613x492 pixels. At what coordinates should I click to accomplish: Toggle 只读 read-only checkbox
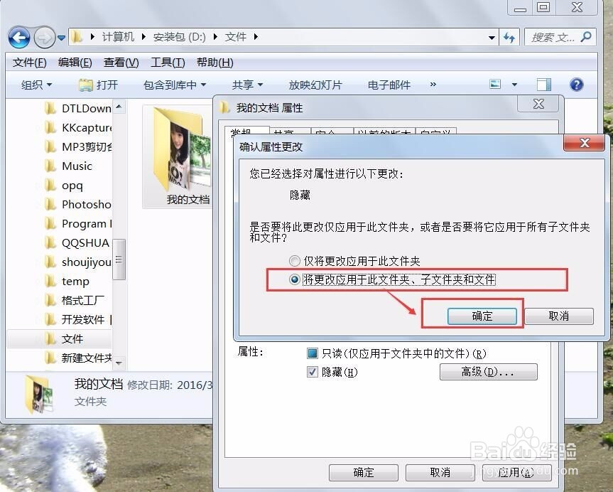pyautogui.click(x=313, y=353)
